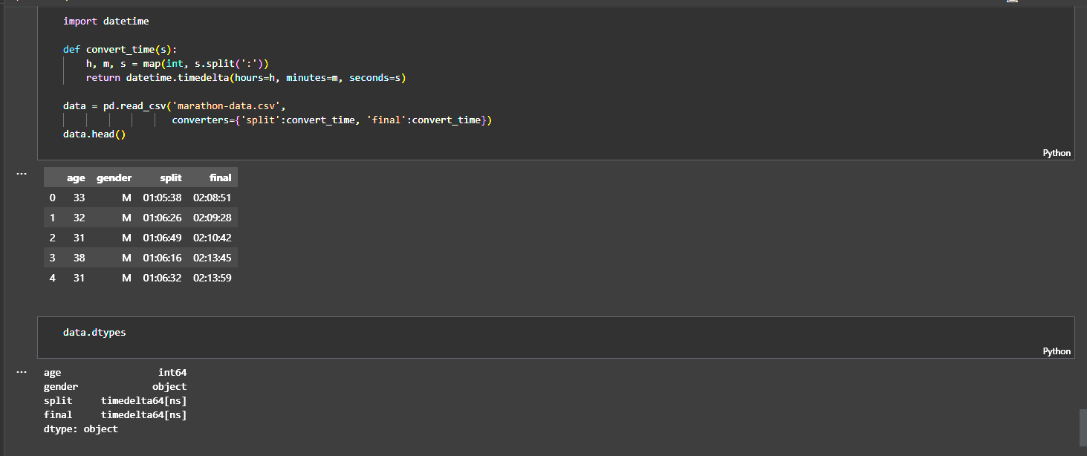Place cursor on the import datetime line
Viewport: 1087px width, 456px height.
click(106, 22)
